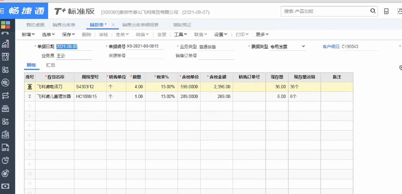Open the 工具 dropdown menu
Image resolution: width=402 pixels, height=194 pixels.
pyautogui.click(x=181, y=35)
